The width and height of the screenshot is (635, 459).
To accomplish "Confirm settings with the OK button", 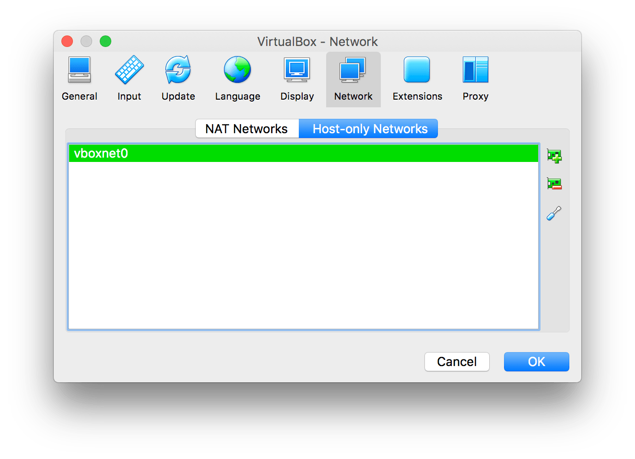I will point(536,362).
